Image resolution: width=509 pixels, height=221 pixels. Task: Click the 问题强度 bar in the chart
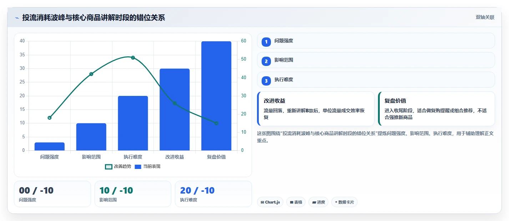coord(50,147)
